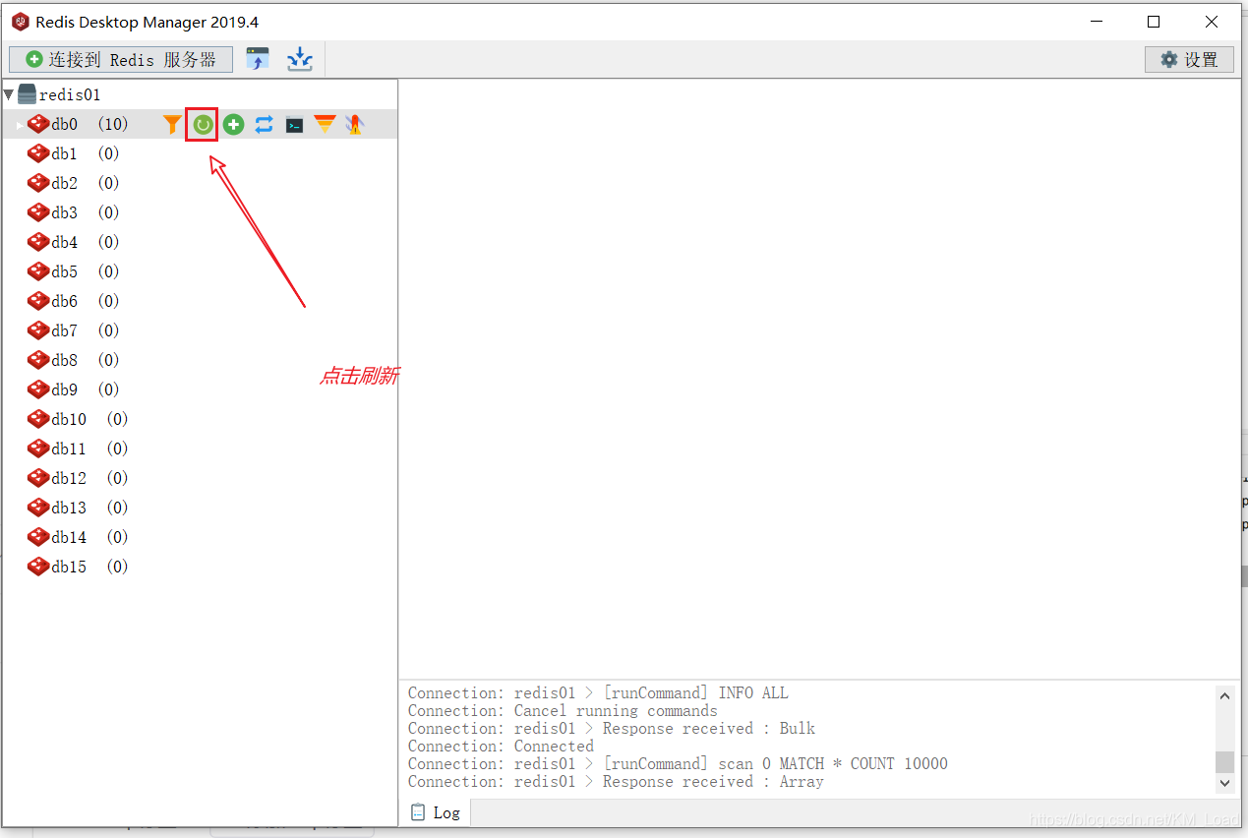
Task: Click log line 'Cancel running commands'
Action: coord(563,711)
